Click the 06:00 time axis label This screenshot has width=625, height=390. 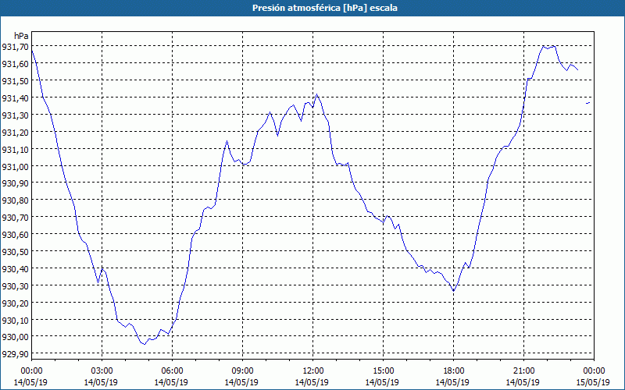pyautogui.click(x=172, y=371)
